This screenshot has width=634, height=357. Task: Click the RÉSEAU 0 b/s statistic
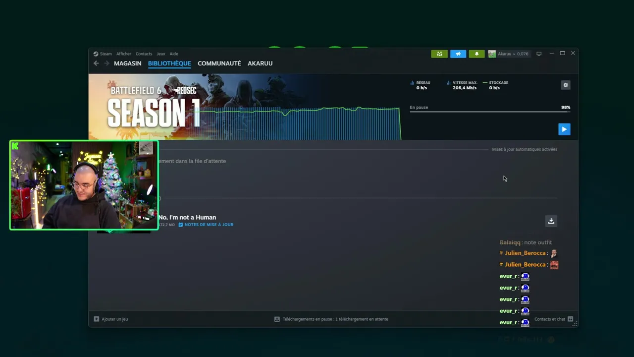[421, 85]
